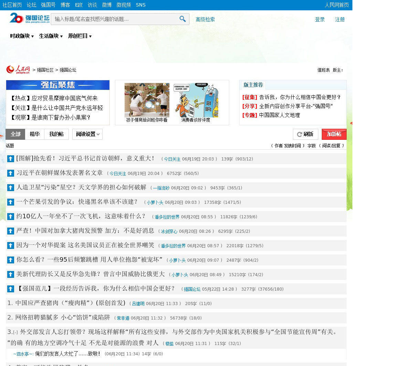This screenshot has height=366, width=413.
Task: Open author profile 冰剑穿心
Action: 169,231
